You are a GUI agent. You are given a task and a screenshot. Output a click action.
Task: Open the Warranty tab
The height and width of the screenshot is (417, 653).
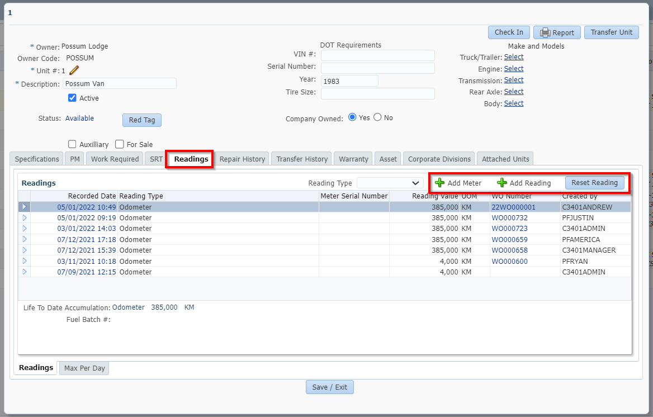[353, 159]
